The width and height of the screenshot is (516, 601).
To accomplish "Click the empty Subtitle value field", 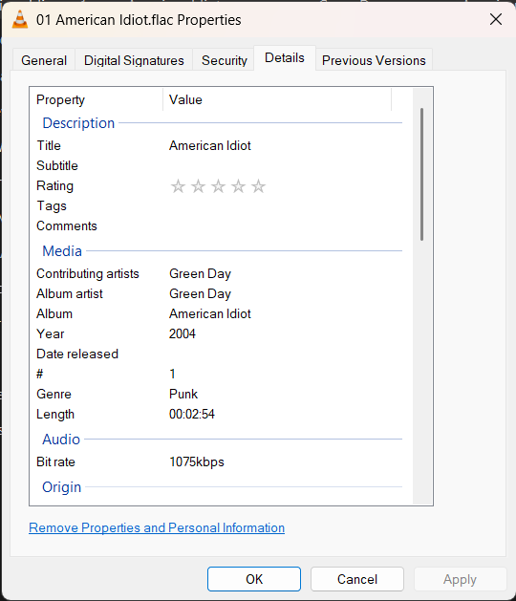I will (280, 165).
